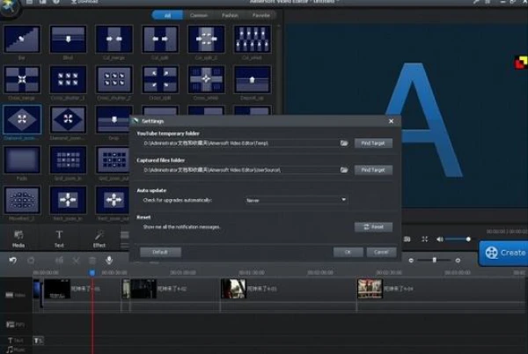Select the Bar transition thumbnail
Image resolution: width=528 pixels, height=354 pixels.
click(22, 39)
